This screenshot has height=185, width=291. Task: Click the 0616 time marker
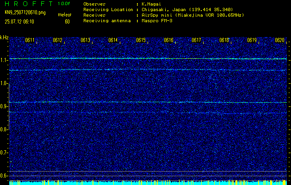pyautogui.click(x=168, y=40)
